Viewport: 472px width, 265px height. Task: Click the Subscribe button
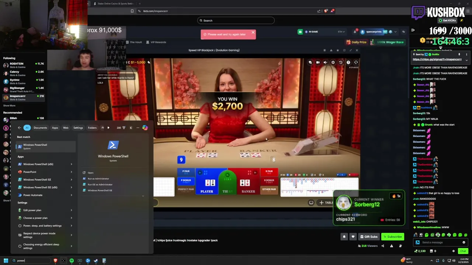[x=392, y=237]
